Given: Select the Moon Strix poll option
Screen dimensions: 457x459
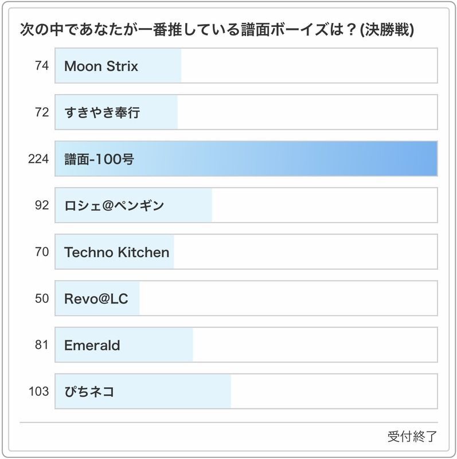Looking at the screenshot, I should tap(246, 66).
